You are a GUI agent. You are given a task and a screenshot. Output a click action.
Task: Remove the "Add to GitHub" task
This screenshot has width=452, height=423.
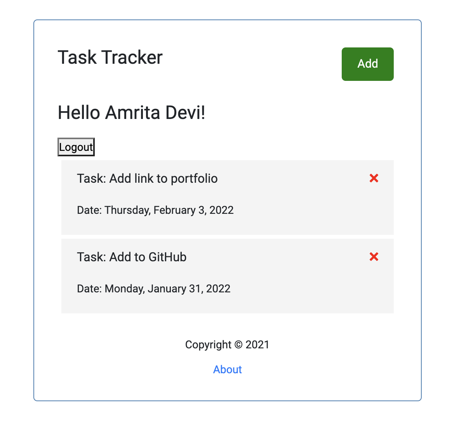click(x=374, y=257)
